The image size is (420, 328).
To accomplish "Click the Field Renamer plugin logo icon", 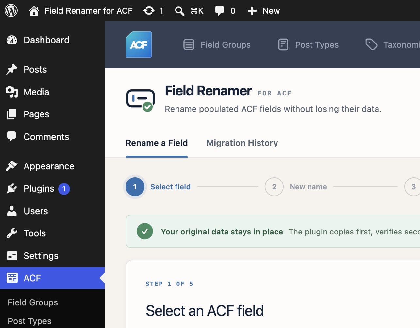I will tap(141, 100).
